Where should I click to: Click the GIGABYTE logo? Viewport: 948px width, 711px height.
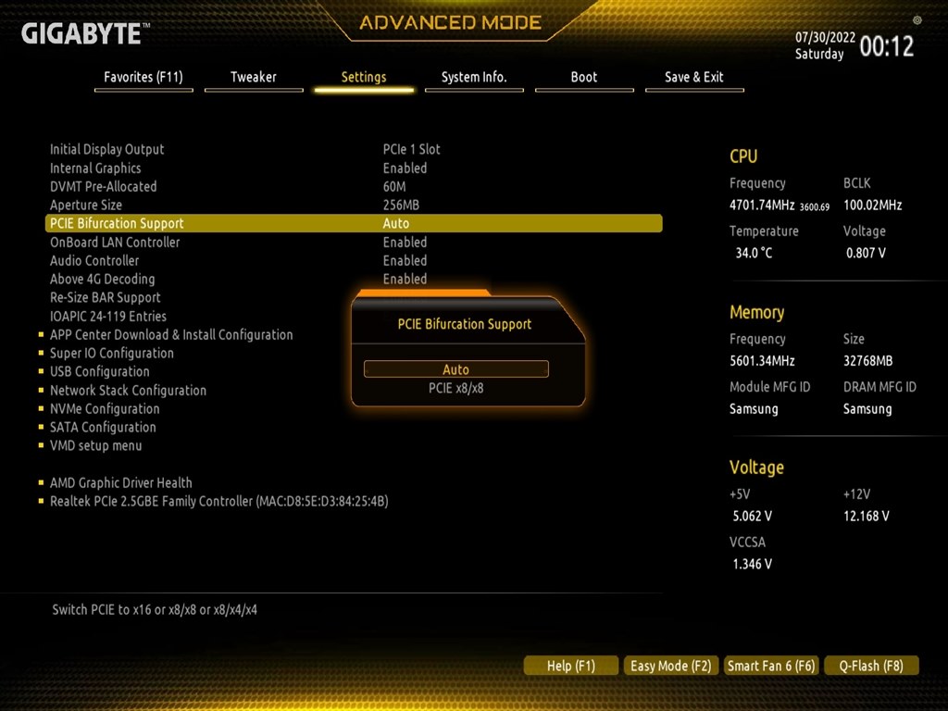(x=84, y=33)
